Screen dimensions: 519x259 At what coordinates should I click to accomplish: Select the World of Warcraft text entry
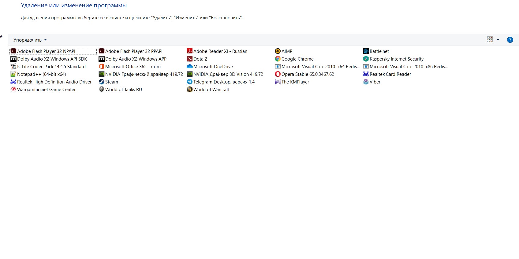211,90
